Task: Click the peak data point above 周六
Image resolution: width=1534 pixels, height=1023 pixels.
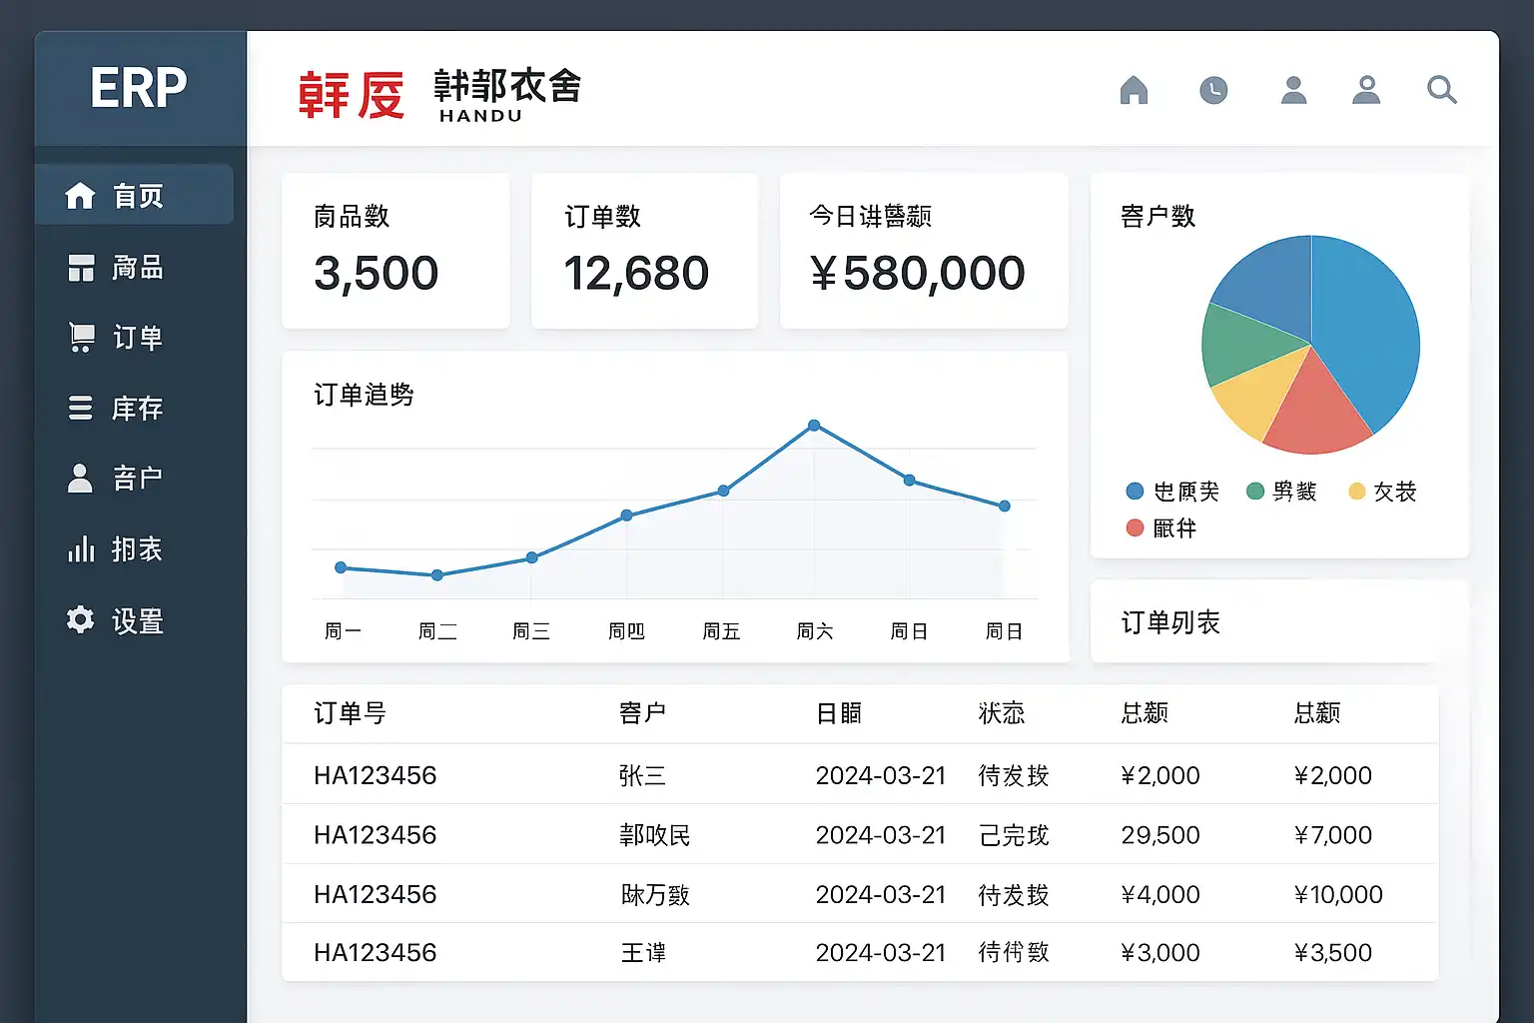Action: [814, 426]
